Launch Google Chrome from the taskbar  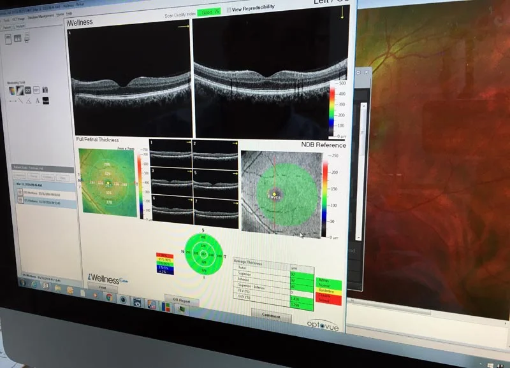(x=109, y=297)
